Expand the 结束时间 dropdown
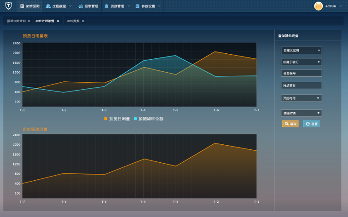Image resolution: width=348 pixels, height=217 pixels. click(301, 113)
